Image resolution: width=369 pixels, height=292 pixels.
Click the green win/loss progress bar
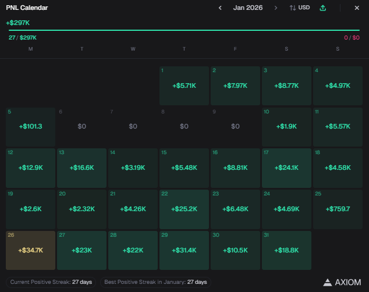(x=184, y=30)
